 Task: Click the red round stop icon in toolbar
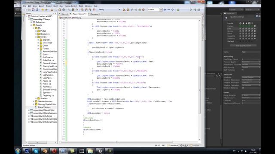coord(144,10)
